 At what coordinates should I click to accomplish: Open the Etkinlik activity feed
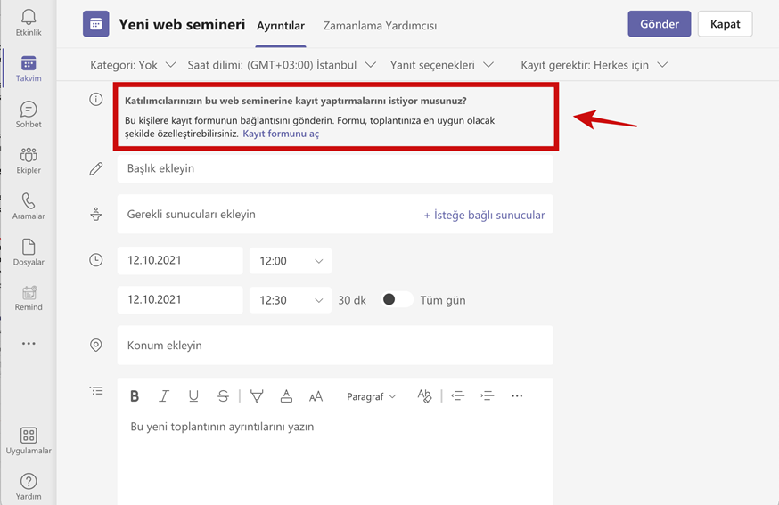click(x=29, y=23)
